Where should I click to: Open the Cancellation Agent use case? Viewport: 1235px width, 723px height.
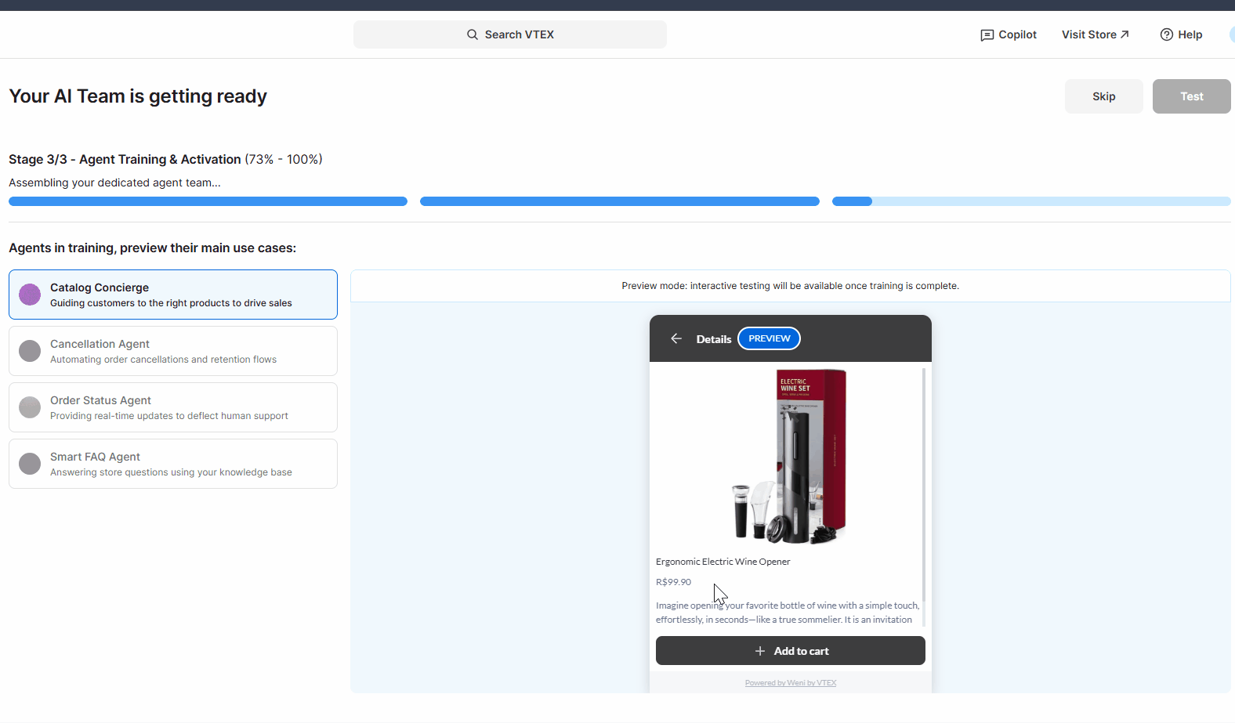coord(173,351)
